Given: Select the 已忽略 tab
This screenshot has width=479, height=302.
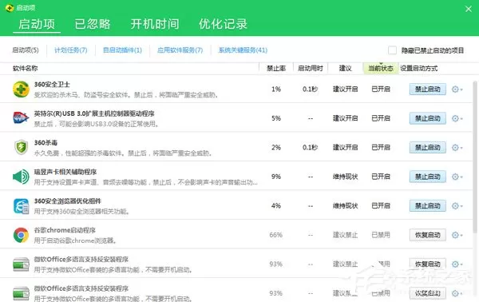Looking at the screenshot, I should coord(93,24).
